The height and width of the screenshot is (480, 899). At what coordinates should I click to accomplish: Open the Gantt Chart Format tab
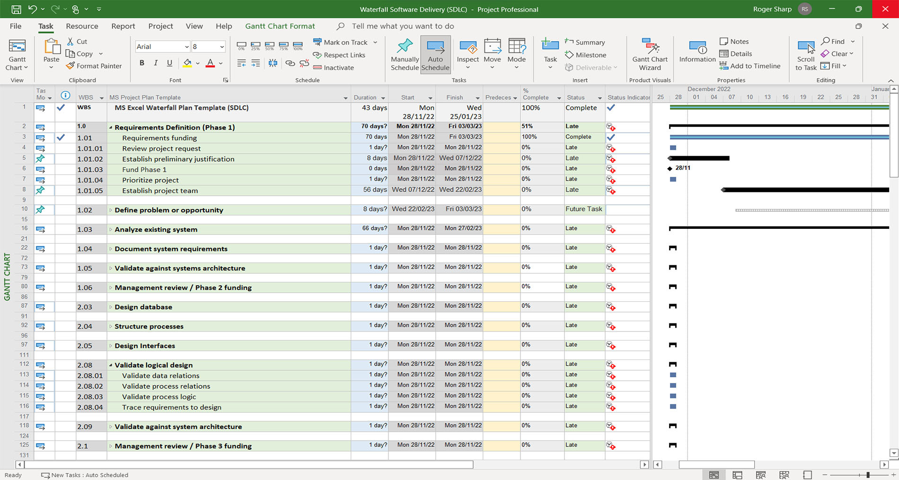[x=280, y=26]
